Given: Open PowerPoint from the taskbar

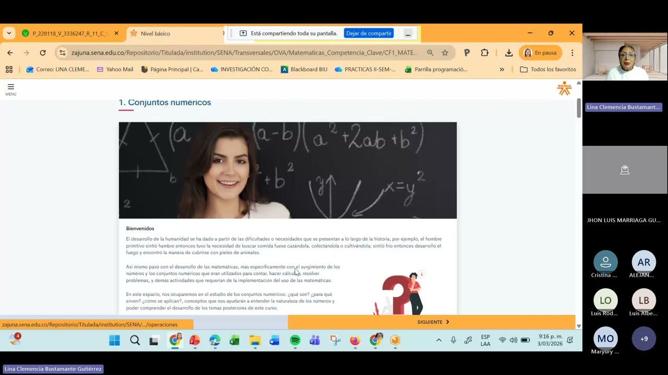Looking at the screenshot, I should click(x=195, y=341).
